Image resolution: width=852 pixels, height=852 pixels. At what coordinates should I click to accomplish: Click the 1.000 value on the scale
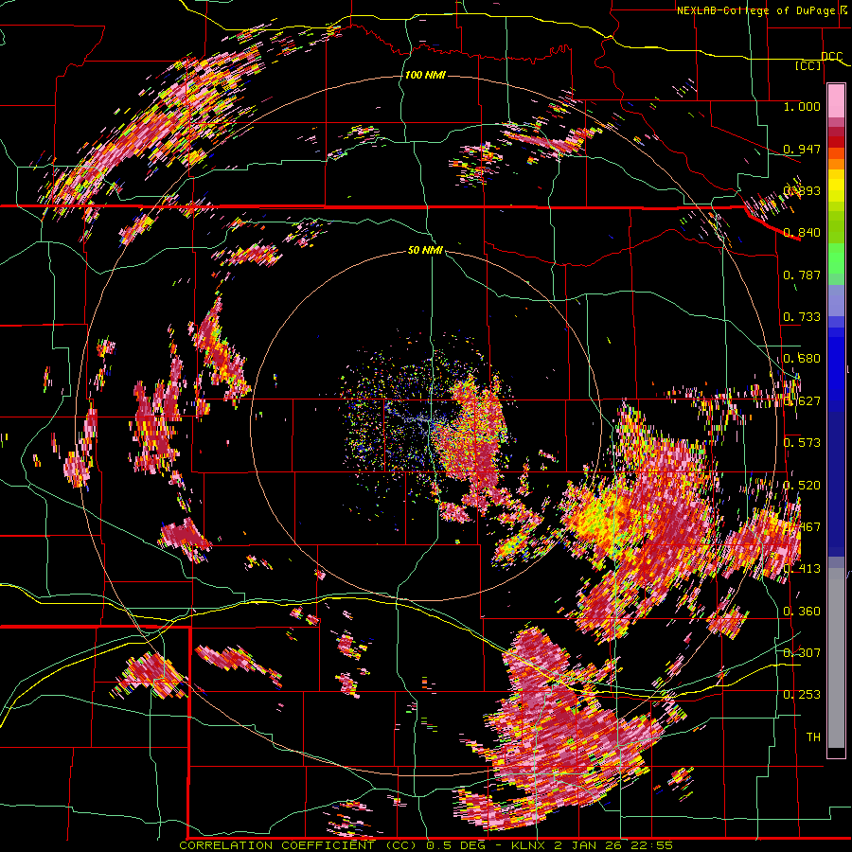point(802,106)
